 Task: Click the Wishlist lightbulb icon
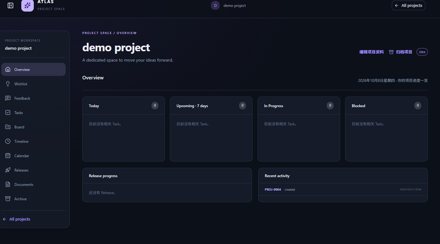click(x=8, y=84)
